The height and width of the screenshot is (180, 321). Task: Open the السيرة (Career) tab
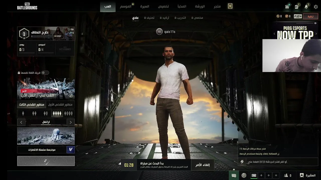click(x=145, y=6)
